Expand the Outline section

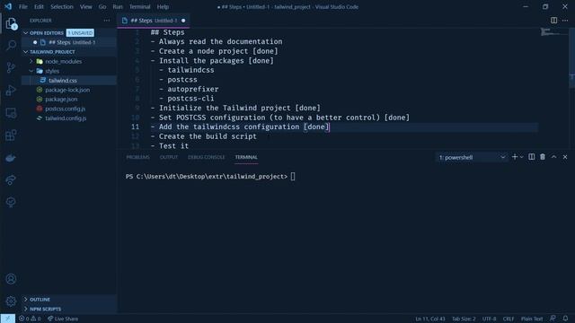(26, 299)
